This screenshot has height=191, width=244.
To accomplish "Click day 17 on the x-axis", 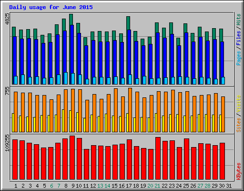I will [x=129, y=186].
